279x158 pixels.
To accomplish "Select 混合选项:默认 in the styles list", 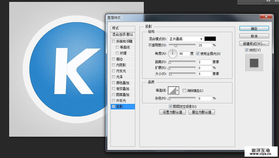I will coord(123,35).
